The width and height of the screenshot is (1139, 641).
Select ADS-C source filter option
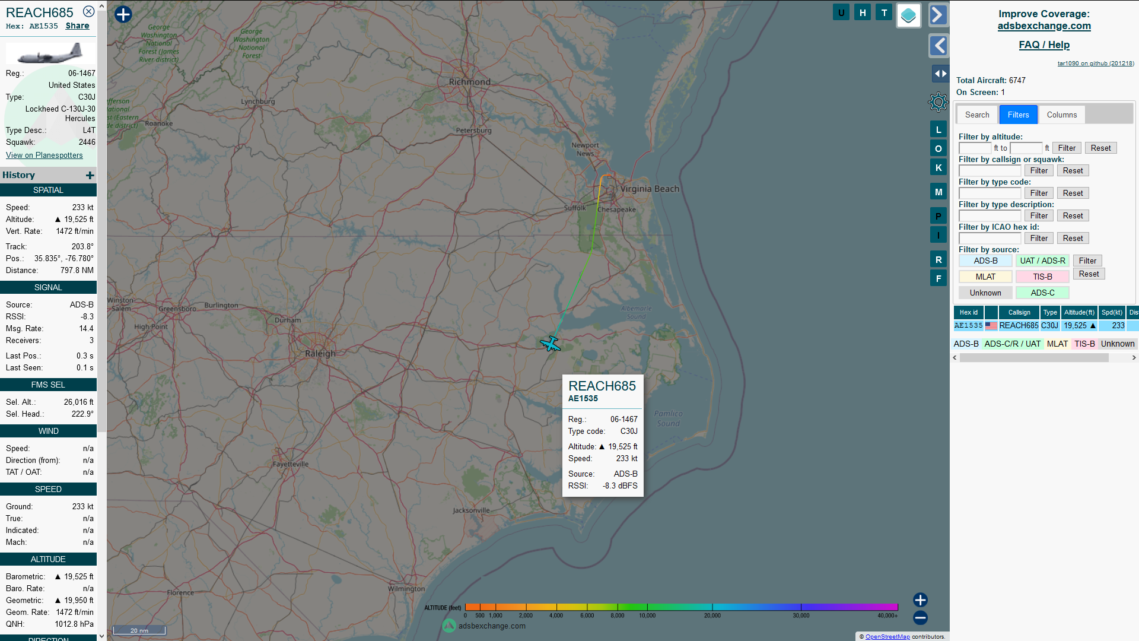[1042, 293]
